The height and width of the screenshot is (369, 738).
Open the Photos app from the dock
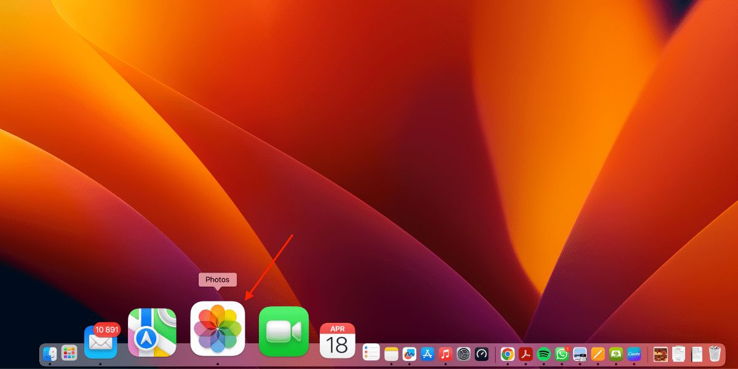click(x=218, y=328)
